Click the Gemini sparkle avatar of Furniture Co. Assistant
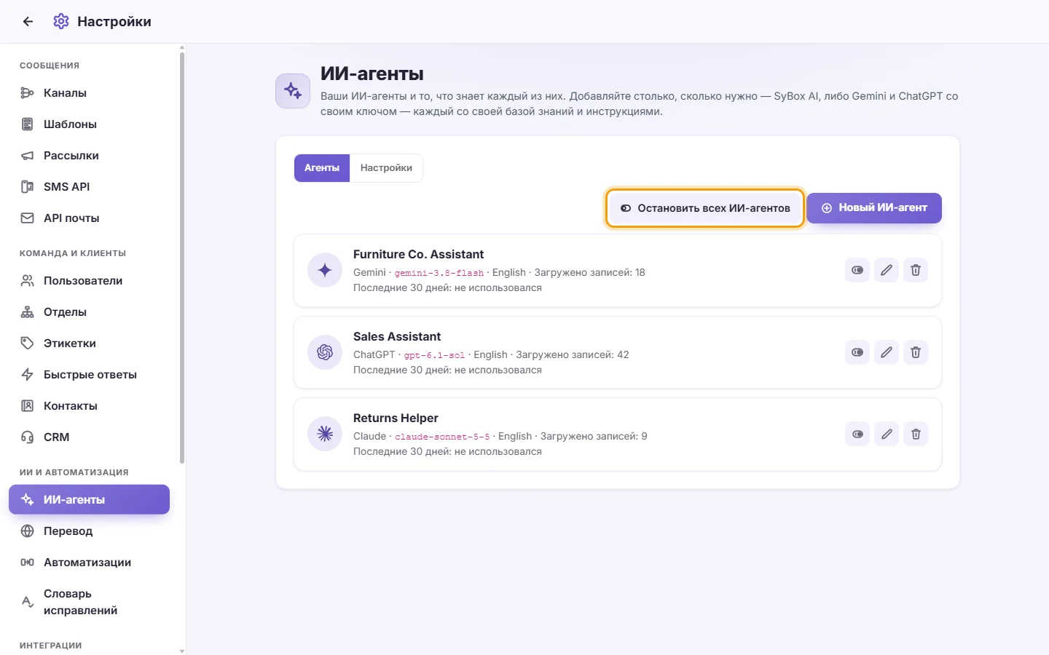Image resolution: width=1049 pixels, height=655 pixels. [325, 270]
